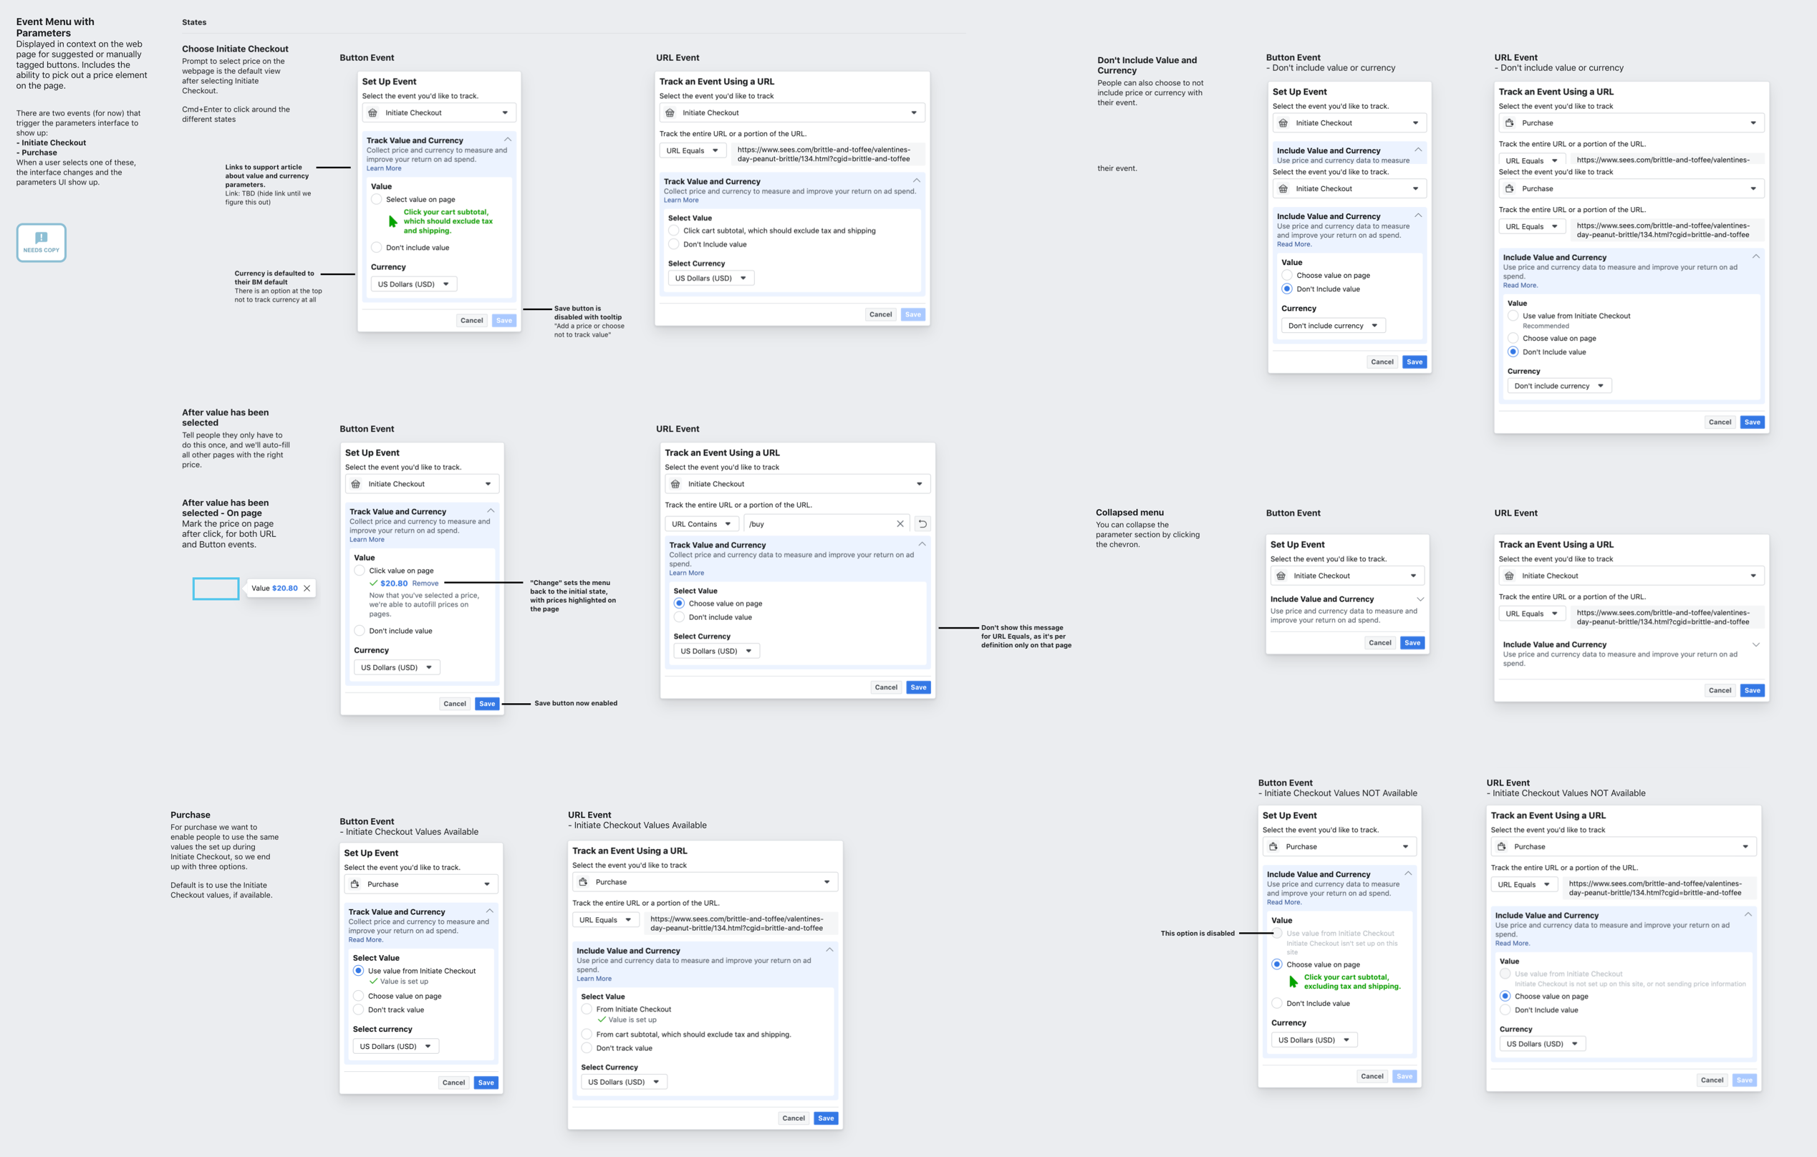Viewport: 1817px width, 1157px height.
Task: Click Save on collapsed menu Button Event
Action: click(x=1413, y=642)
